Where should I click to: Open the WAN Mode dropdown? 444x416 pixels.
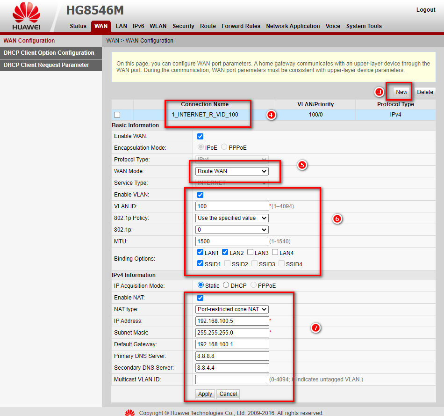(232, 171)
